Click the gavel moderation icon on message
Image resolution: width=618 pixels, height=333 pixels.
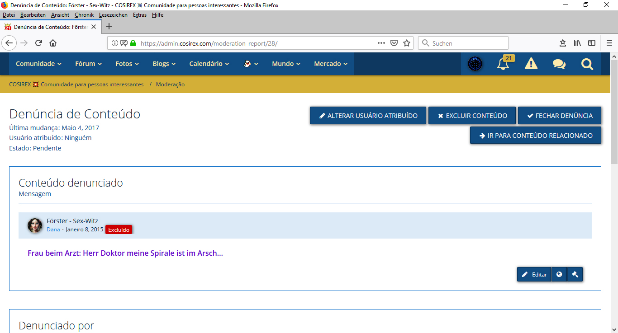(x=575, y=274)
